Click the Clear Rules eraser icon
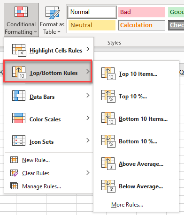This screenshot has width=184, height=215. coord(14,173)
